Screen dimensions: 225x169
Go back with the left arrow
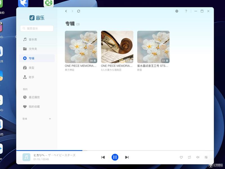tap(66, 11)
